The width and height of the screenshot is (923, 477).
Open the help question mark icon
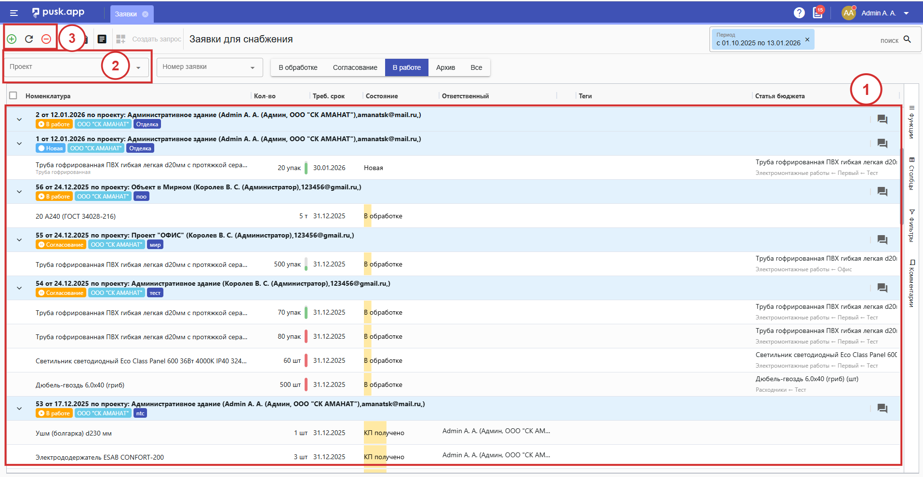click(799, 13)
